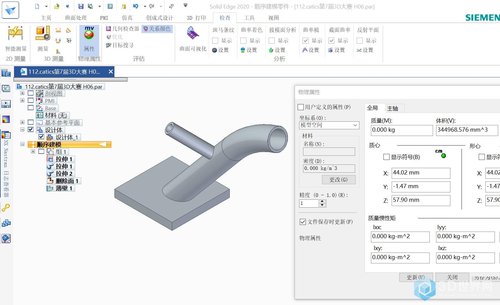Open the undo history dropdown arrow
This screenshot has height=305, width=500.
[x=145, y=6]
